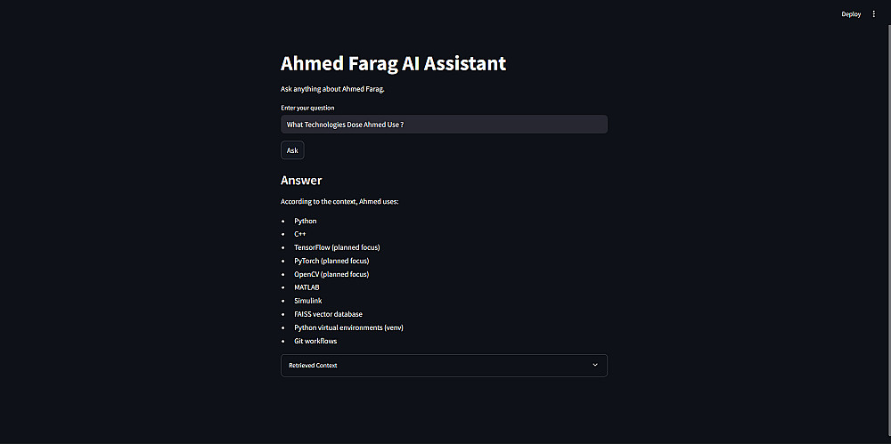This screenshot has width=891, height=444.
Task: Click the Deploy button
Action: (x=851, y=14)
